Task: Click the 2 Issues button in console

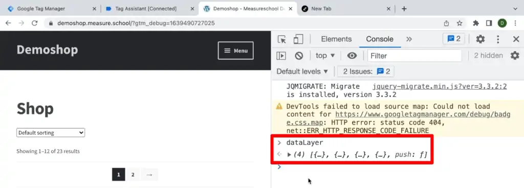Action: 366,72
